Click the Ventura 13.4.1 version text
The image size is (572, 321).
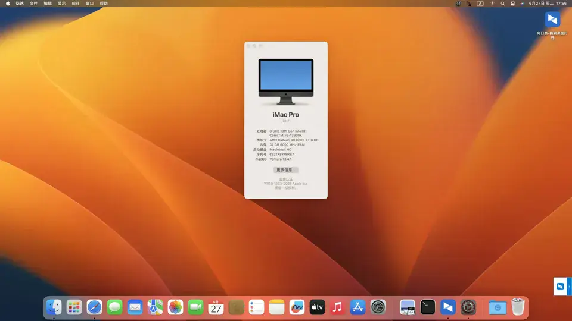[x=281, y=159]
